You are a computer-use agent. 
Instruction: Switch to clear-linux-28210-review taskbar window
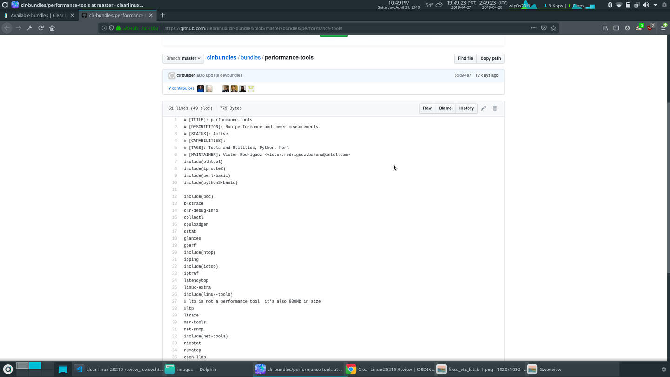[x=118, y=369]
